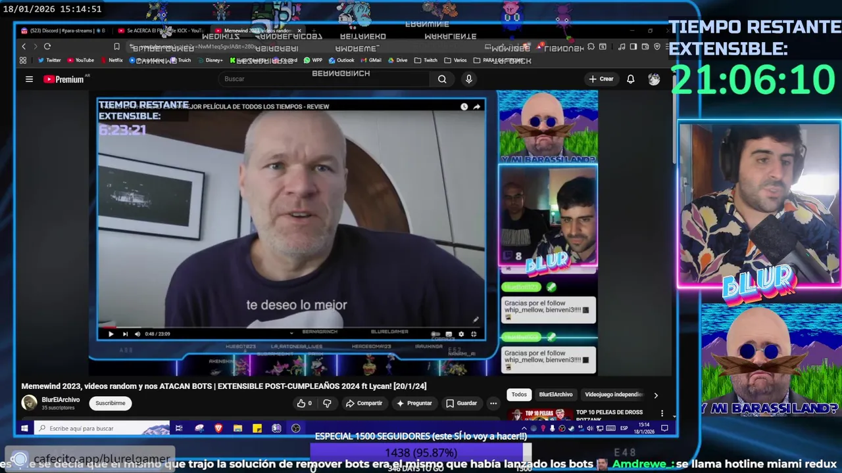The height and width of the screenshot is (473, 842).
Task: Click the share arrow on the video overlay
Action: 476,106
